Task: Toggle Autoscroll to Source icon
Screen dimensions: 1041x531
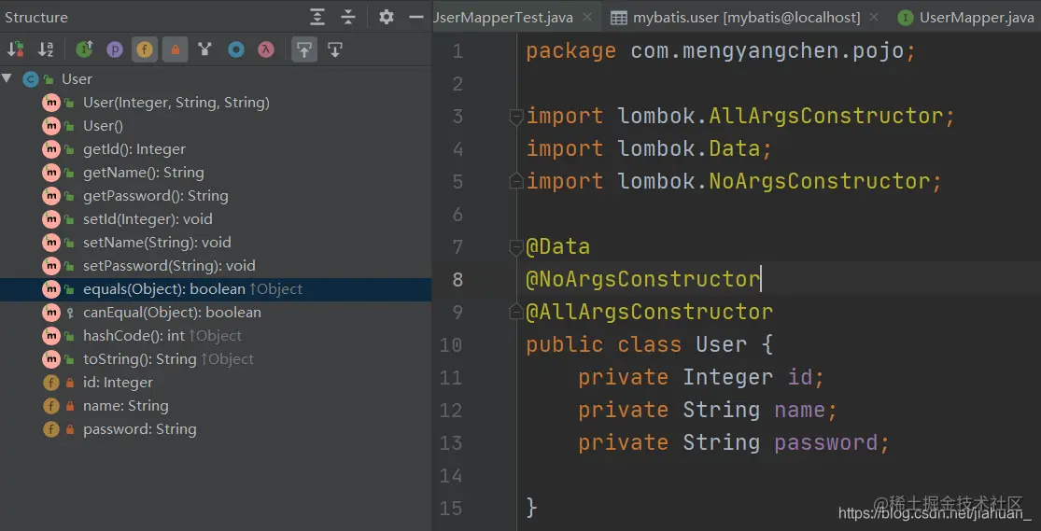Action: [x=304, y=49]
